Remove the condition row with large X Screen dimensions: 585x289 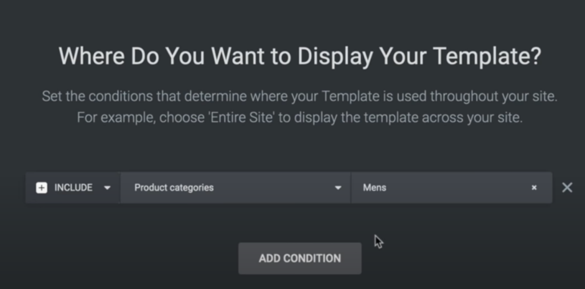[x=567, y=187]
